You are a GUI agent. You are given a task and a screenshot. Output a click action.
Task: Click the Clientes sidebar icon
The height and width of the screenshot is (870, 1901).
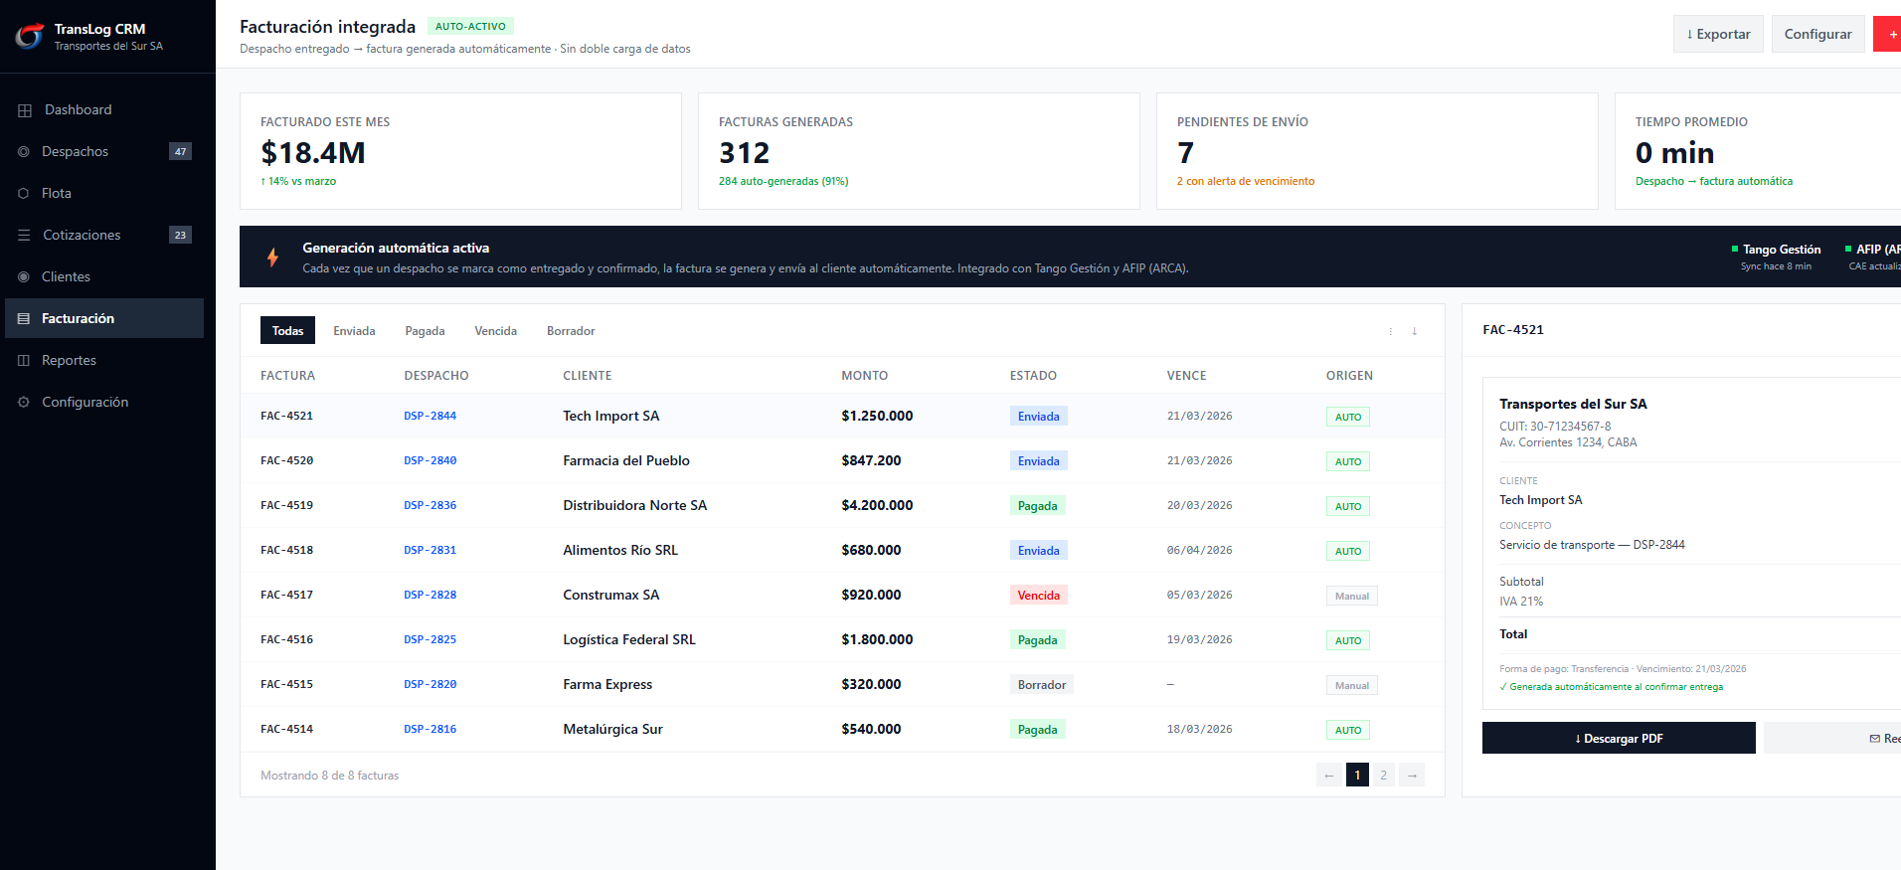click(x=24, y=277)
